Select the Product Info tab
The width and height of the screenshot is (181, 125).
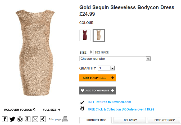click(96, 120)
